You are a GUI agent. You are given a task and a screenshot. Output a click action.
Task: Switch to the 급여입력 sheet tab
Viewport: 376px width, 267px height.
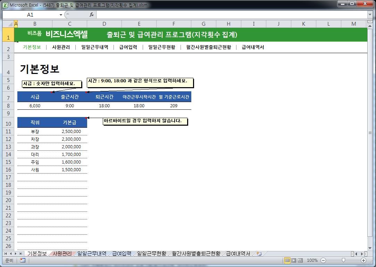[x=122, y=253]
